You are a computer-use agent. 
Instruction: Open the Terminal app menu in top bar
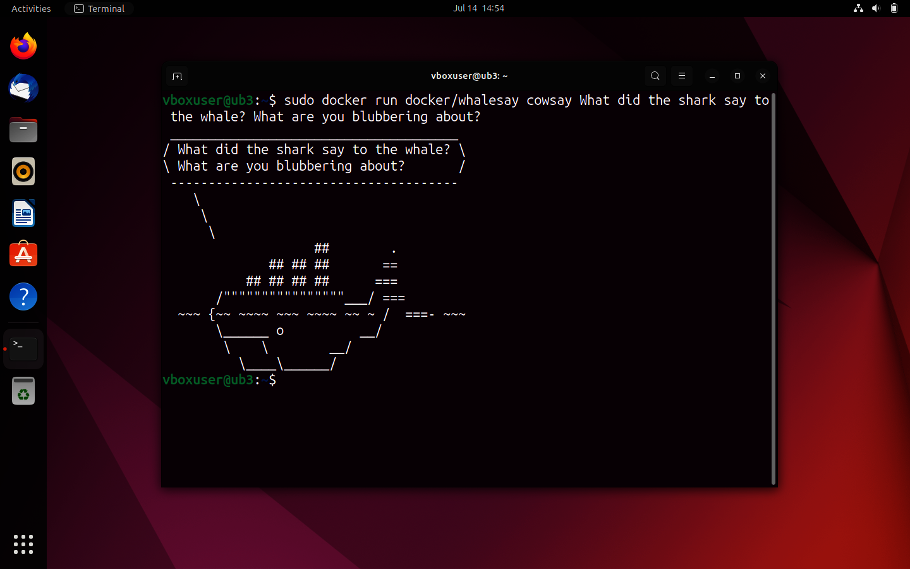pyautogui.click(x=99, y=8)
